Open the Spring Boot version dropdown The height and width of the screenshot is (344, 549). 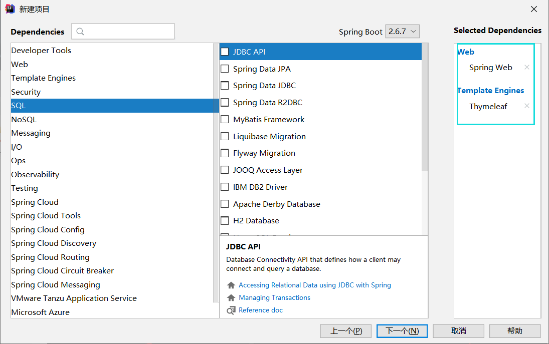pos(402,32)
